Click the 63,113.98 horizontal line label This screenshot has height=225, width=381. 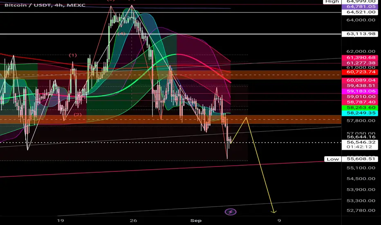[x=360, y=34]
